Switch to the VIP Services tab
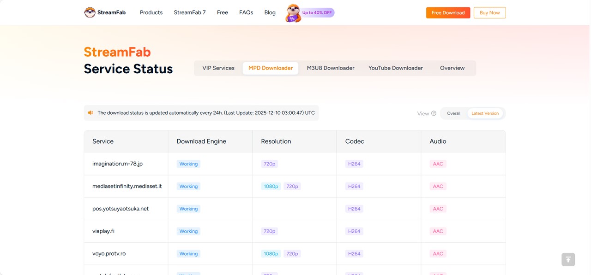This screenshot has width=591, height=275. click(218, 68)
